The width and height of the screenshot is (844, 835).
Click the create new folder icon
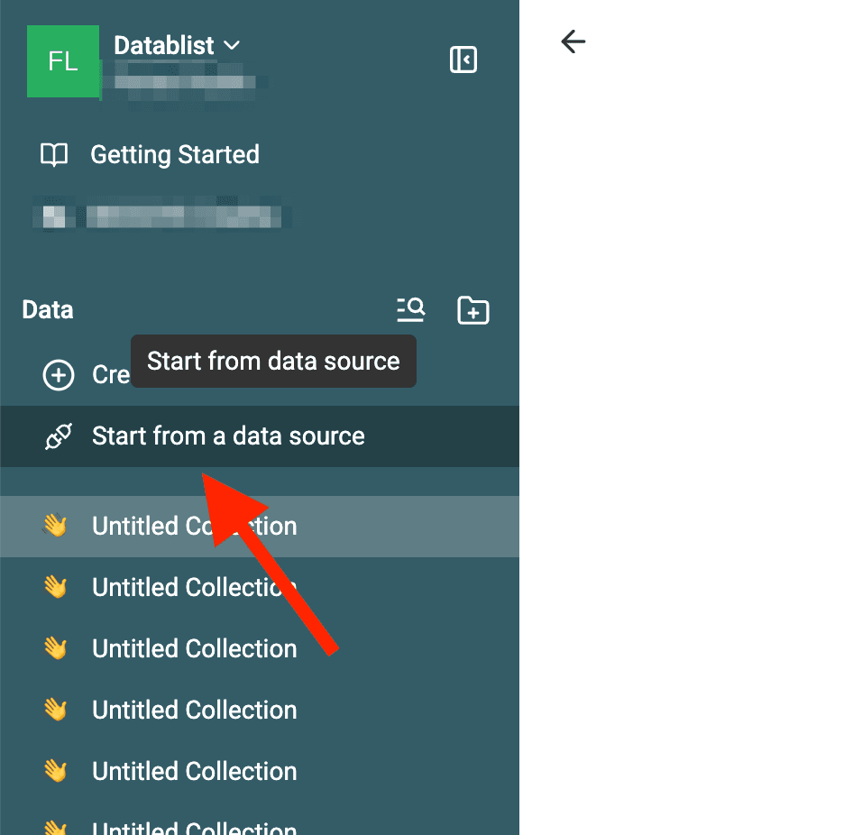tap(472, 310)
